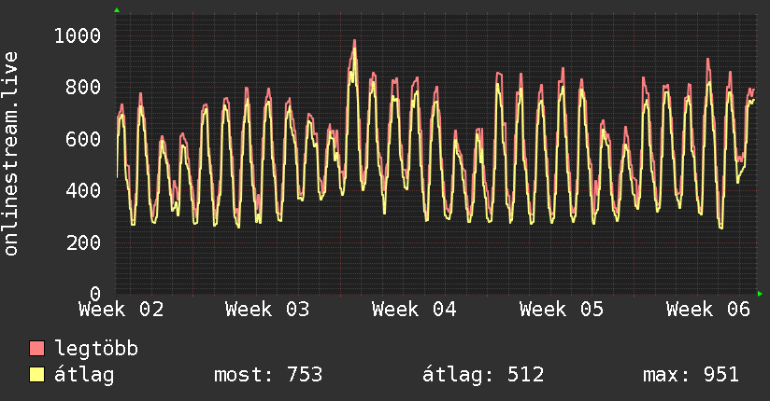Click the Week 06 axis label
The image size is (770, 401).
pyautogui.click(x=708, y=310)
